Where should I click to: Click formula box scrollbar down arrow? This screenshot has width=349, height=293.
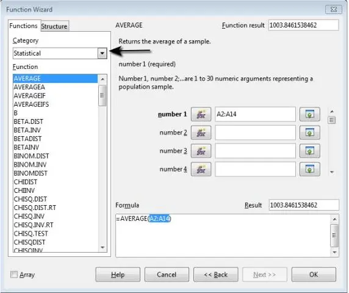coord(334,252)
